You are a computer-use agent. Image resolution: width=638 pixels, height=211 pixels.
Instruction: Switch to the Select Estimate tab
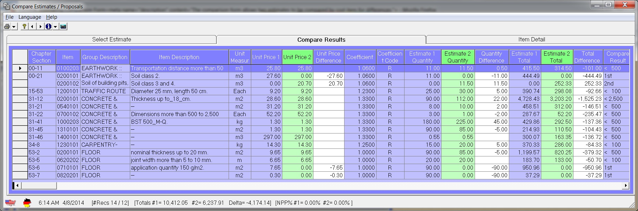pos(112,40)
